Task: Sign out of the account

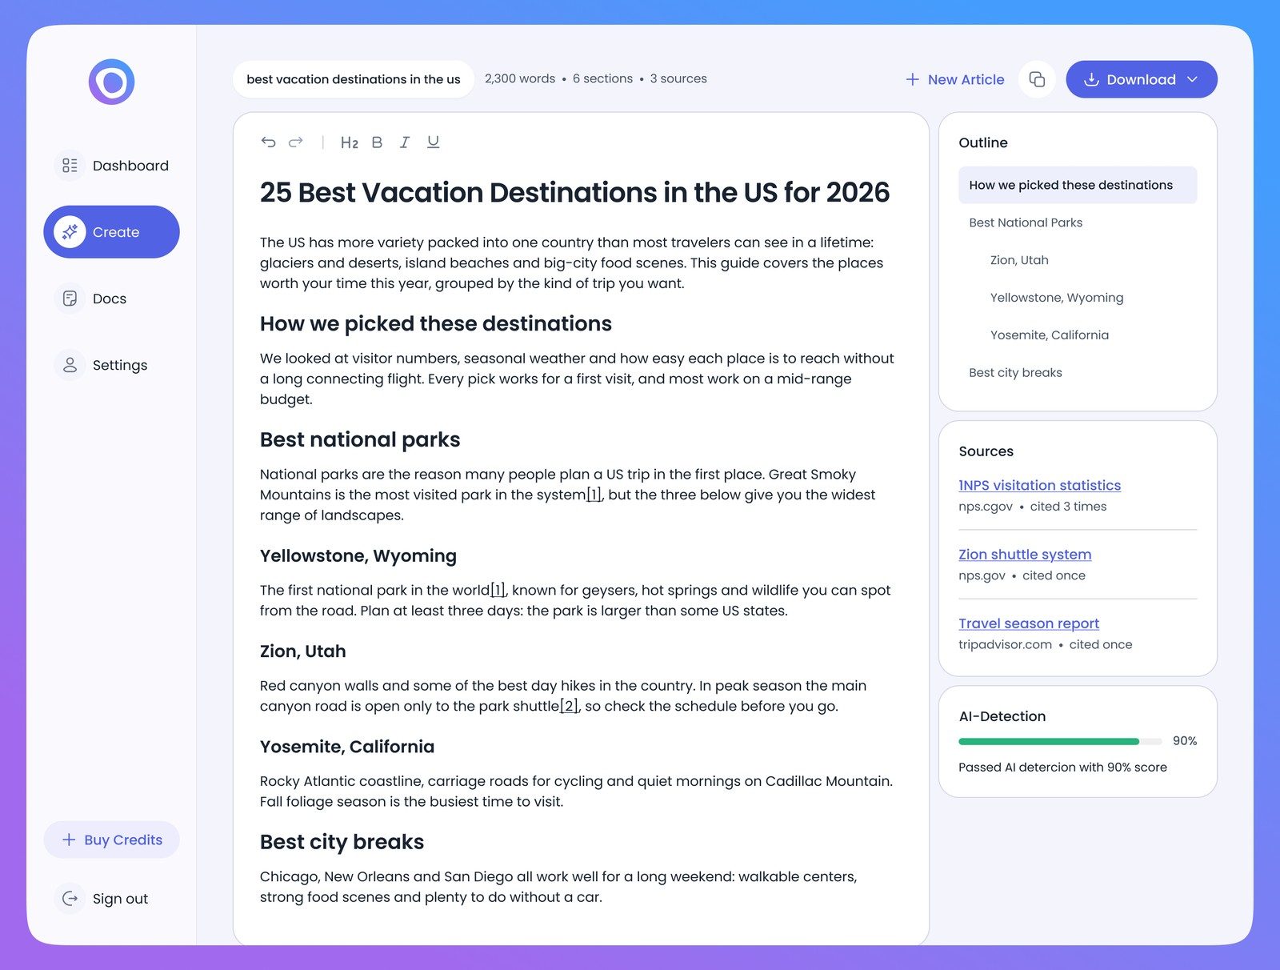Action: (102, 898)
